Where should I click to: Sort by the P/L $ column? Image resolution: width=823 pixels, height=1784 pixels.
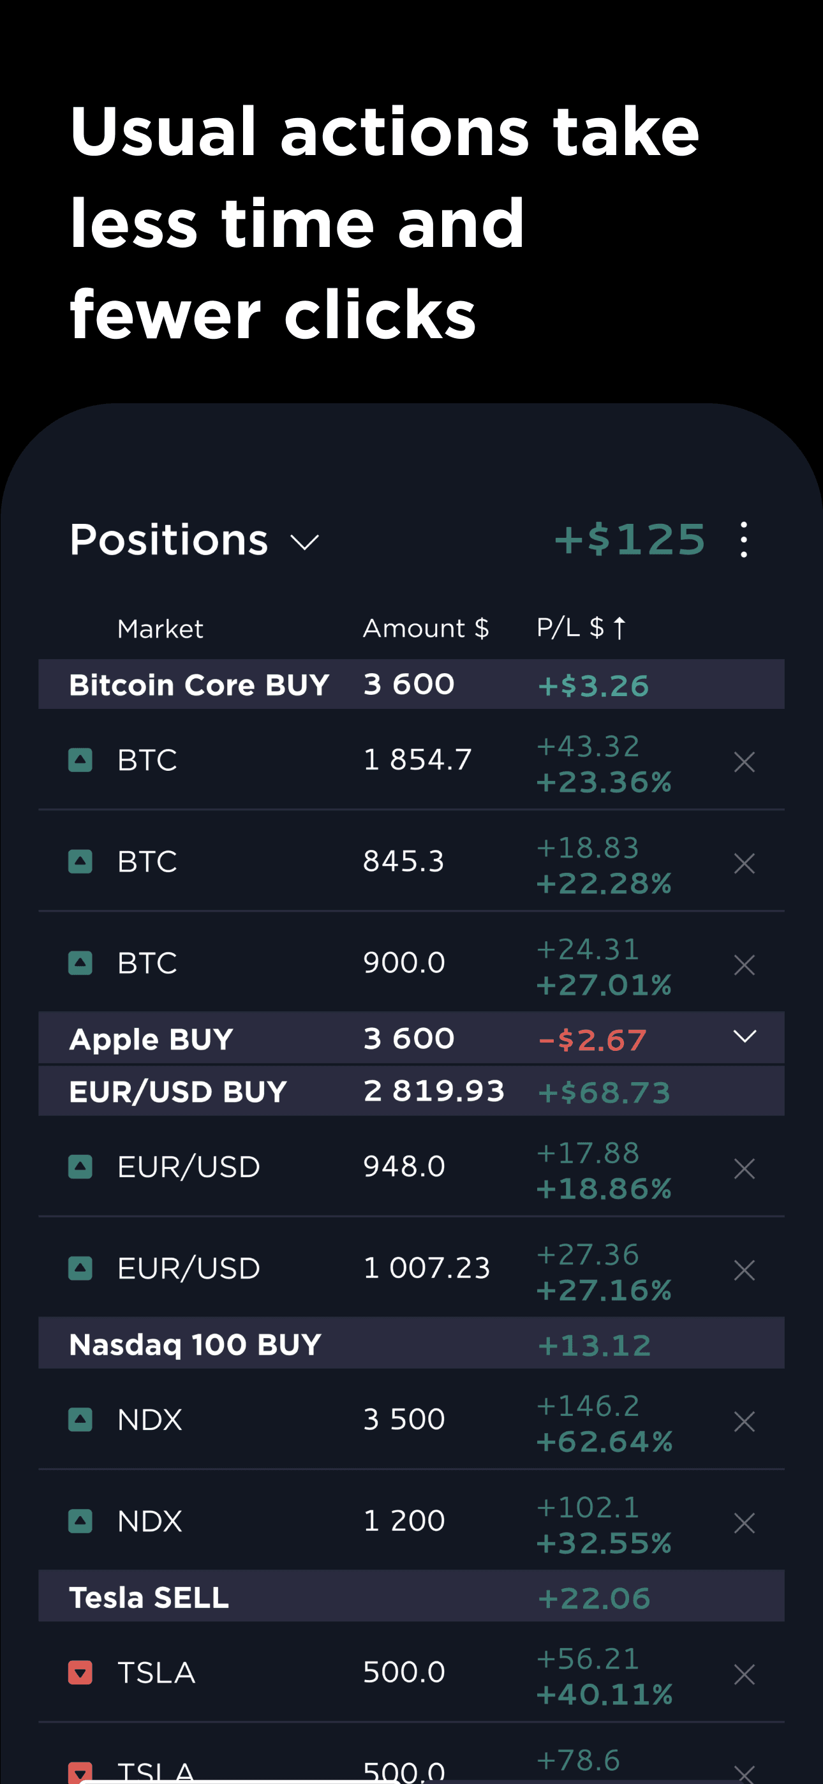click(x=581, y=628)
